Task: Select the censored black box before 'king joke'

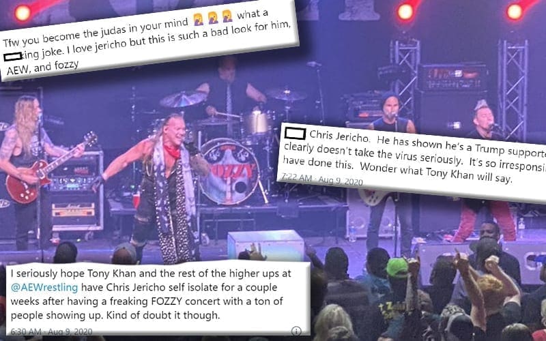Action: click(13, 56)
